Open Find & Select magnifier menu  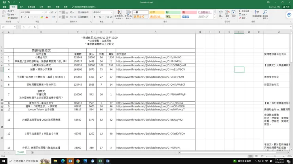coord(265,14)
